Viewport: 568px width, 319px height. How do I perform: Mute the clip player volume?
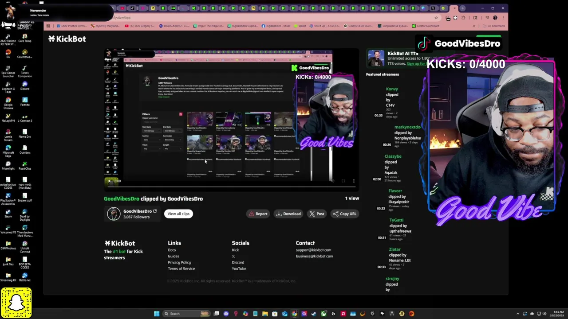click(x=332, y=181)
